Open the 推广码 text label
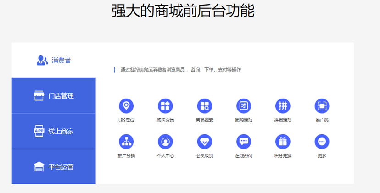This screenshot has height=193, width=380. click(x=322, y=120)
